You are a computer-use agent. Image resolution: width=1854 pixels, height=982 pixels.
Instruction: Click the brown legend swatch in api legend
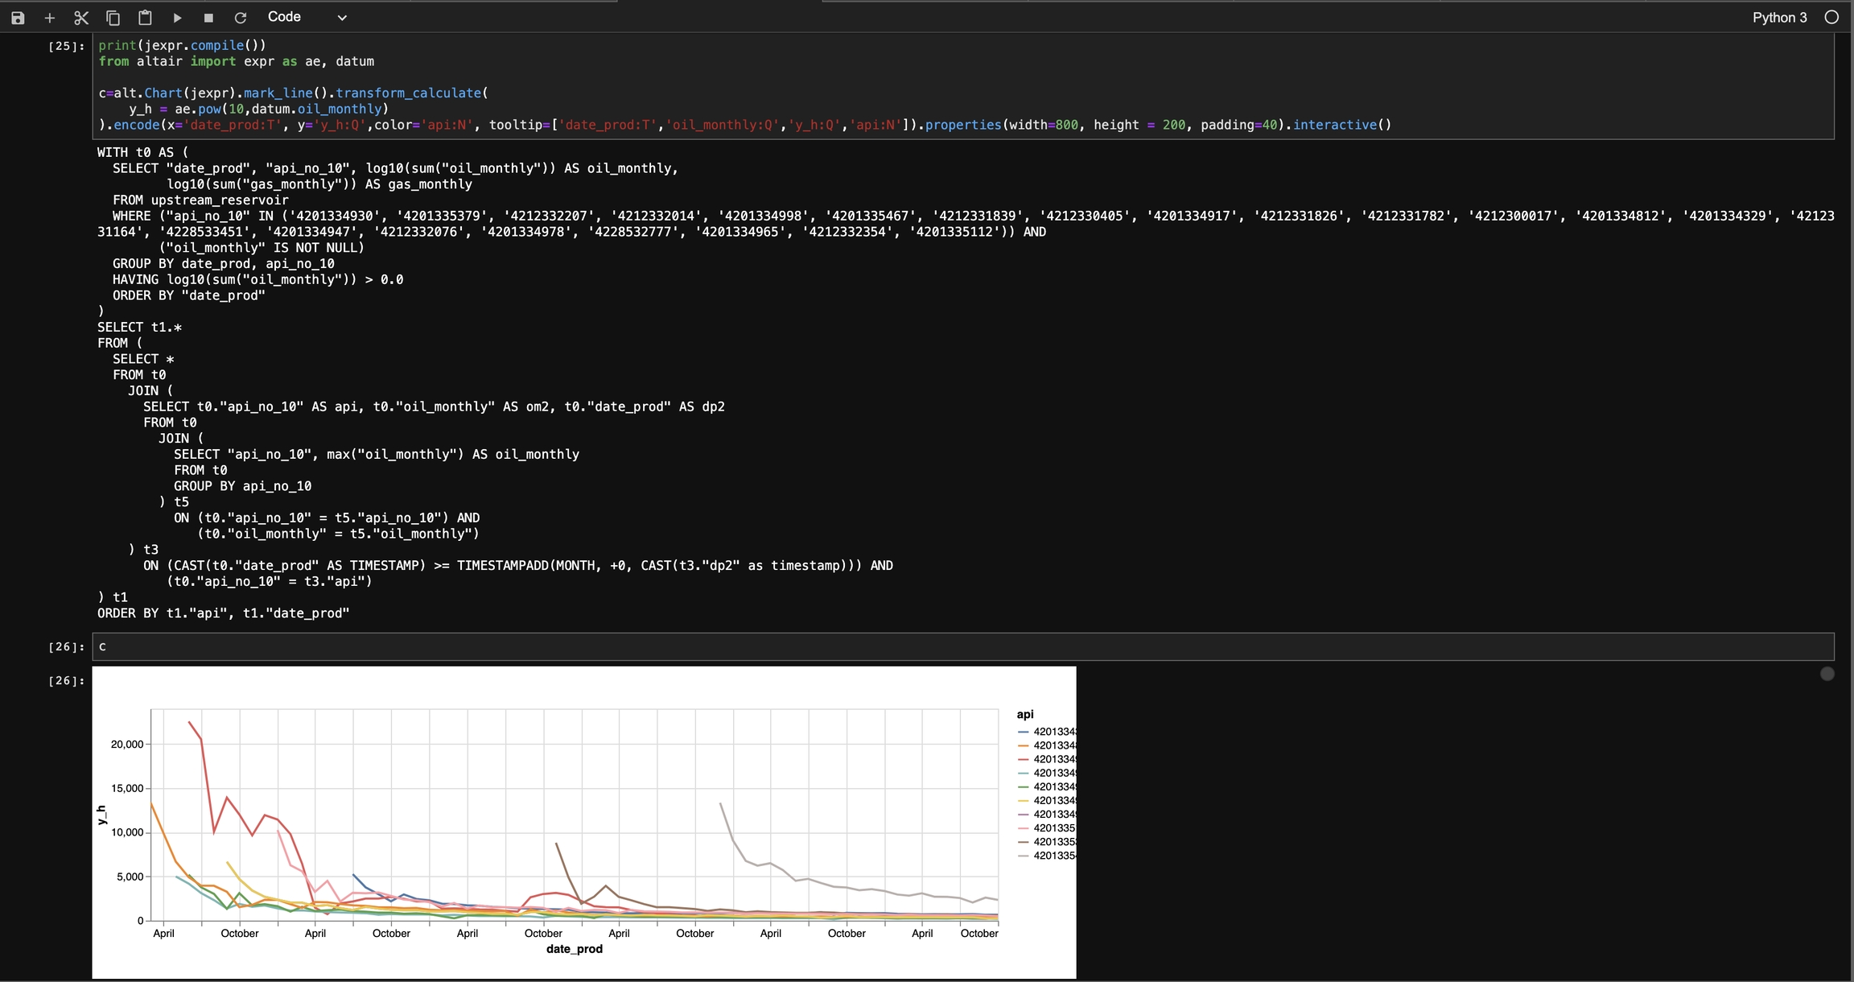pyautogui.click(x=1024, y=842)
